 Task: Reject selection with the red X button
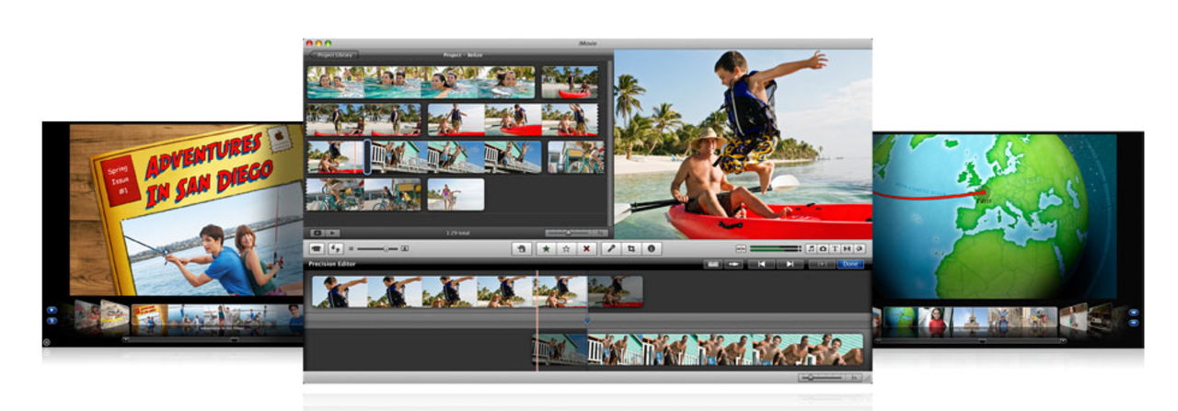(x=587, y=248)
